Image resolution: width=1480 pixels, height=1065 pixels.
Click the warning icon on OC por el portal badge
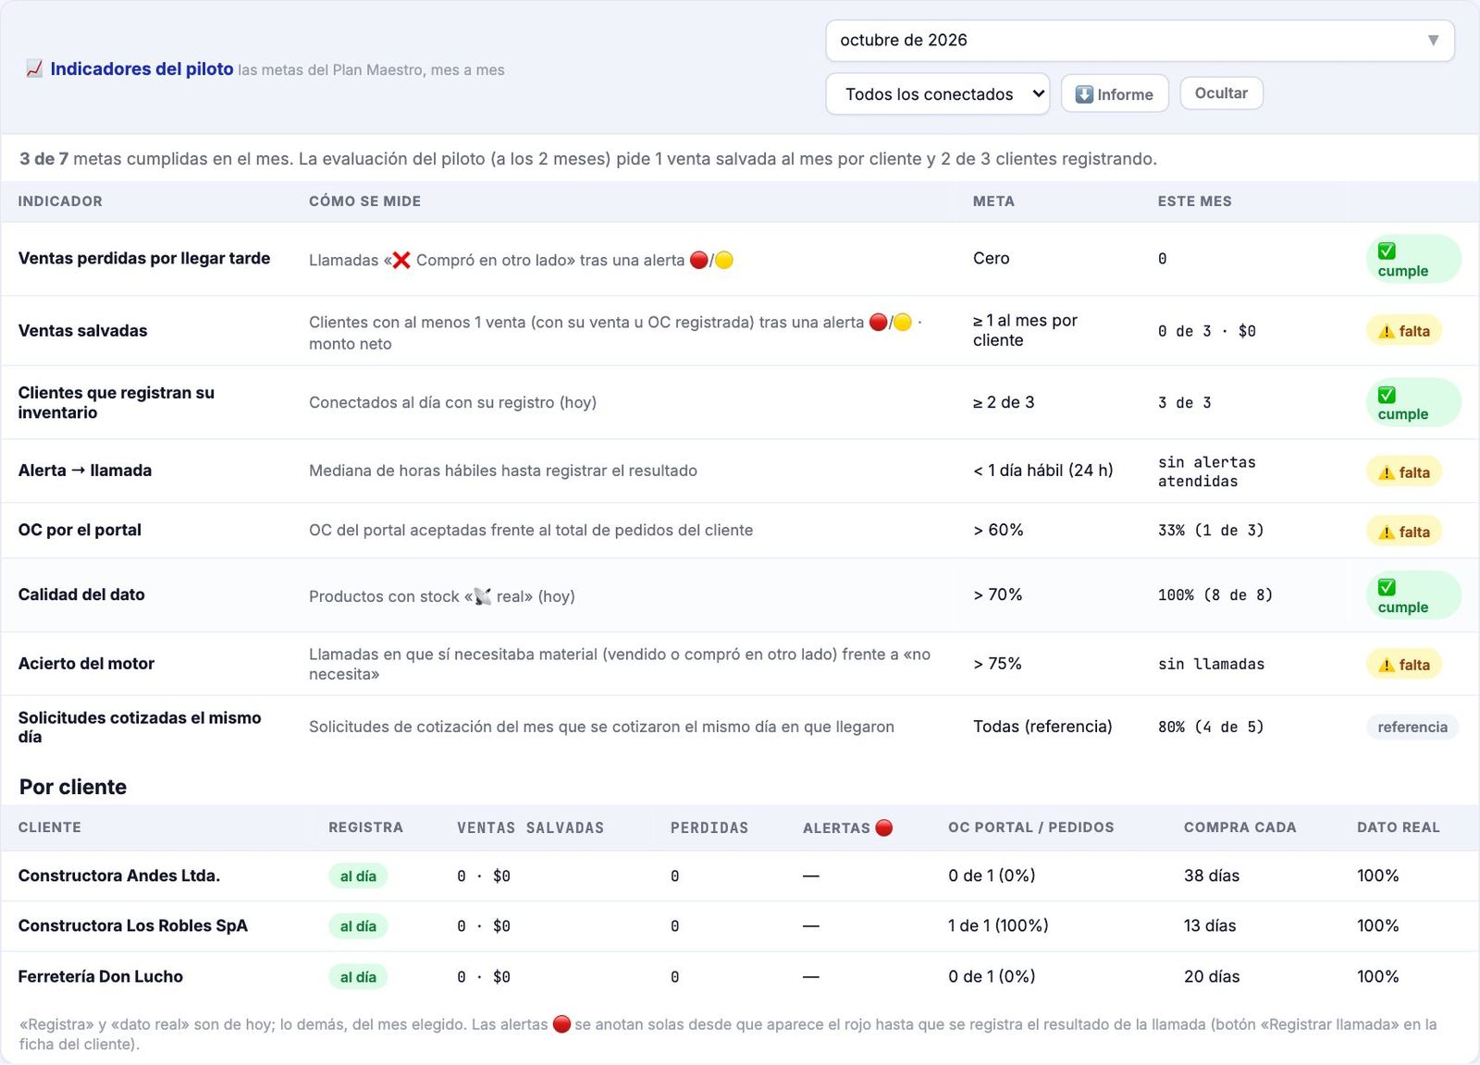pyautogui.click(x=1387, y=532)
